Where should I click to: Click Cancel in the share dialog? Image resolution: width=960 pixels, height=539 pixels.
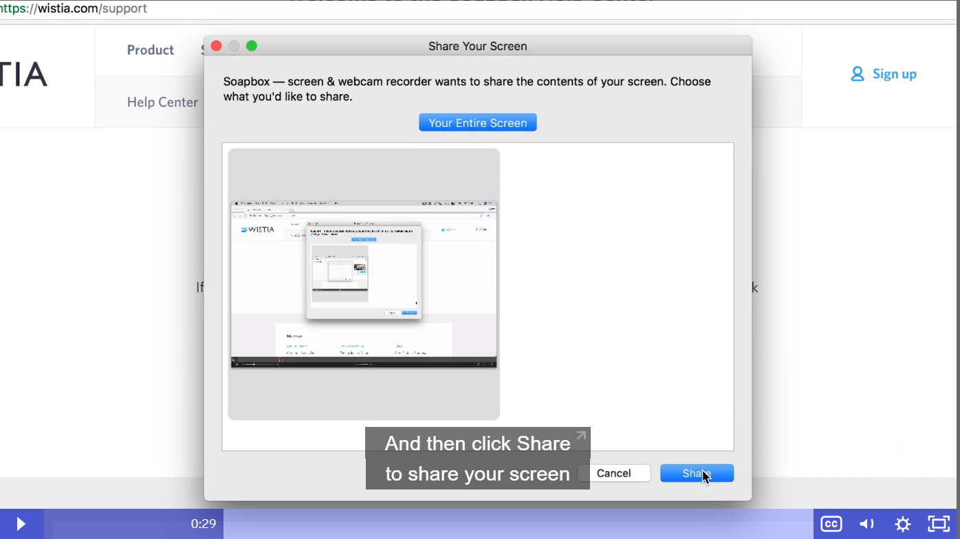(613, 473)
